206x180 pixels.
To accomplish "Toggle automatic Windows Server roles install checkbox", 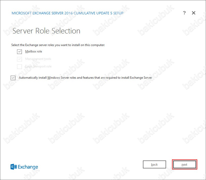I will tap(13, 78).
